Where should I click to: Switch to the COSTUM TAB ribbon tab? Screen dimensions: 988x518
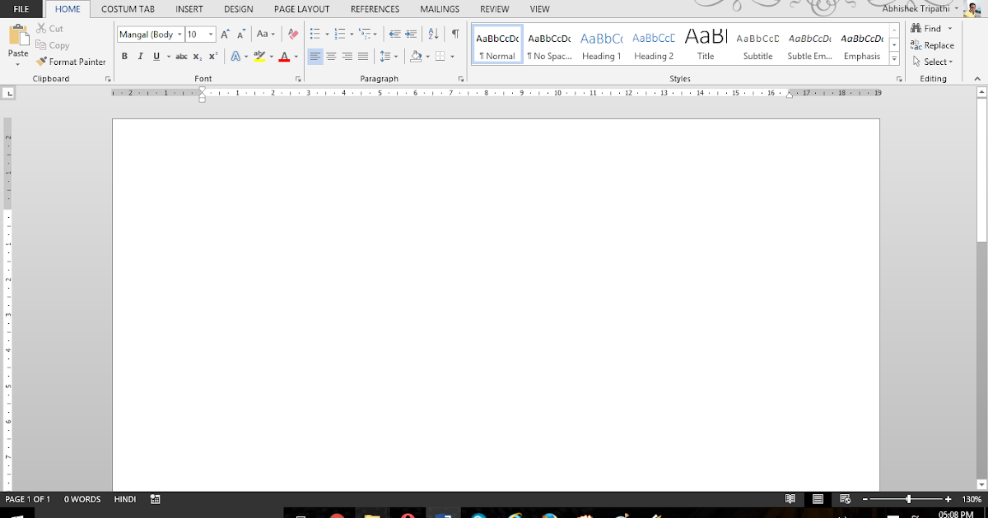[x=128, y=9]
